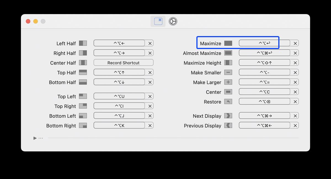Click the Maximize text label

pos(210,43)
